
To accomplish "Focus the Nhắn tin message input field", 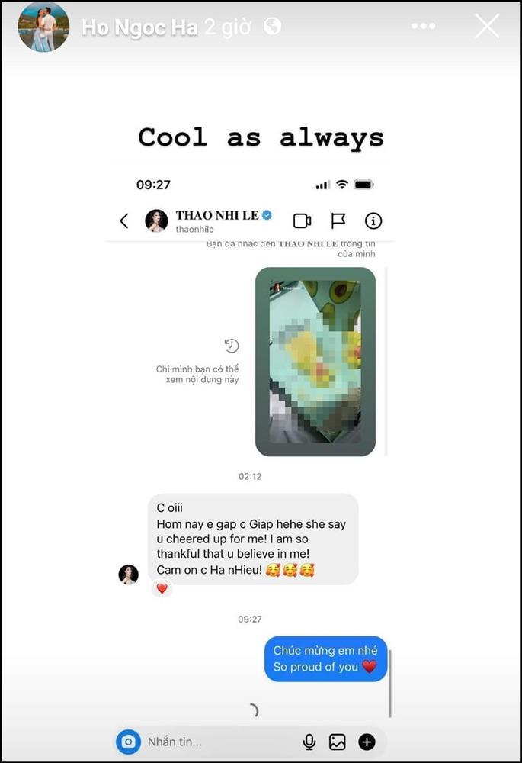I will click(219, 742).
